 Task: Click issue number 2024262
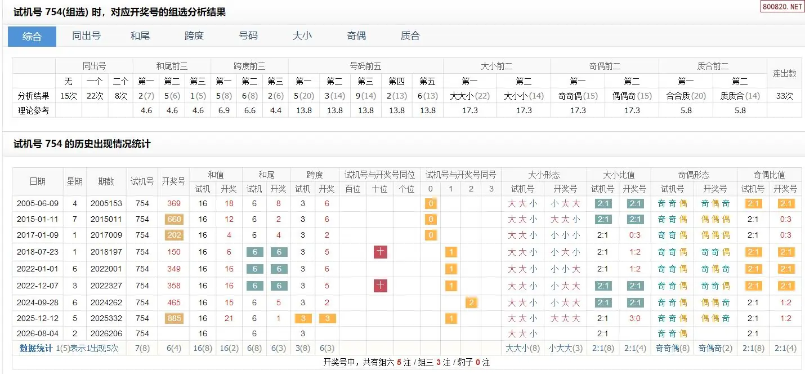106,302
